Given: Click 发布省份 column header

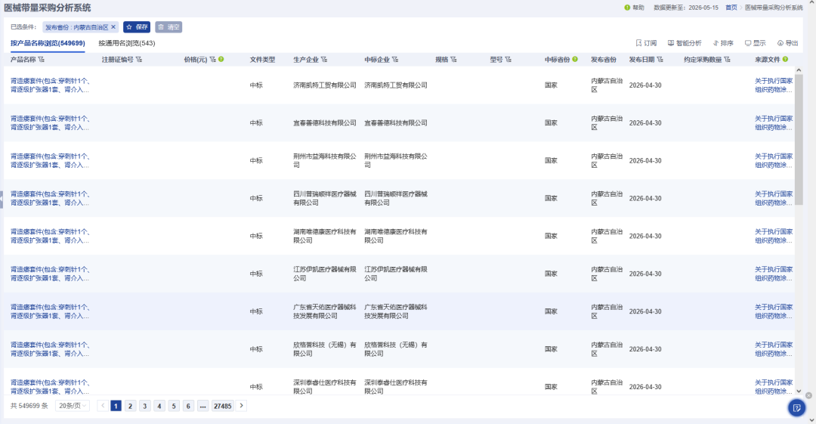Looking at the screenshot, I should pyautogui.click(x=604, y=60).
